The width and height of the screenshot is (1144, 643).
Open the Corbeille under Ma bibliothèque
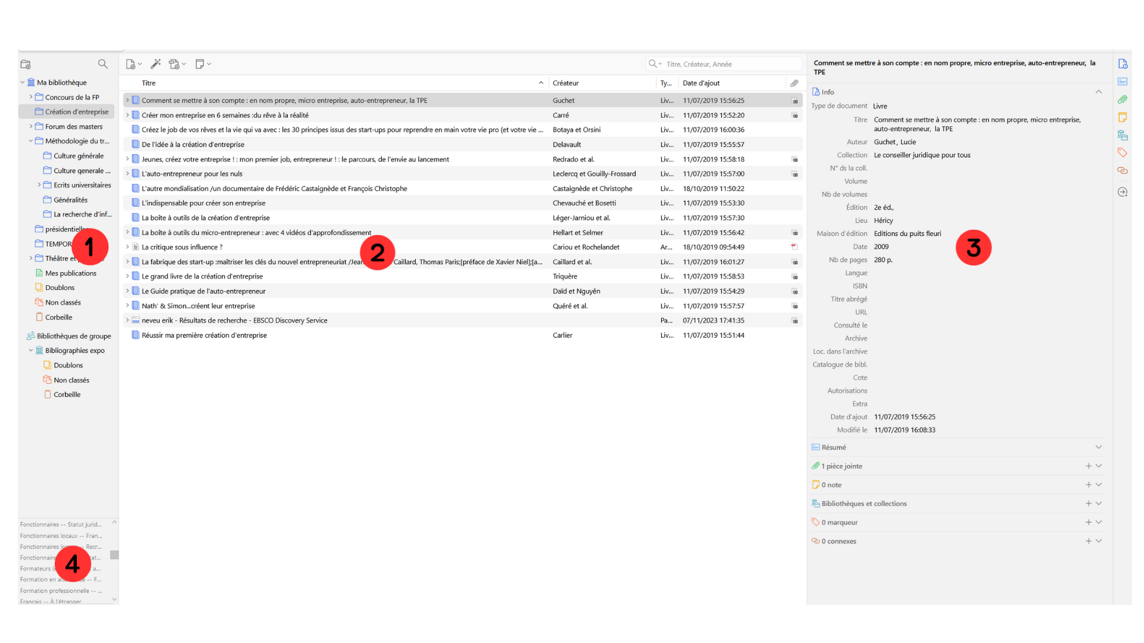pyautogui.click(x=59, y=317)
